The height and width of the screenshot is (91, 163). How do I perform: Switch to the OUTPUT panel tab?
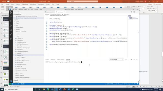click(x=47, y=60)
